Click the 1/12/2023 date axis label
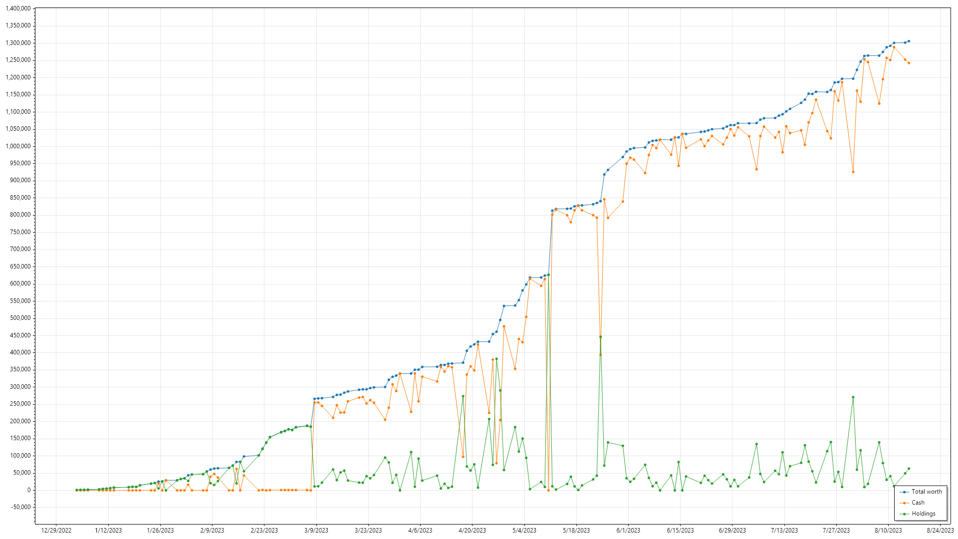 click(108, 531)
